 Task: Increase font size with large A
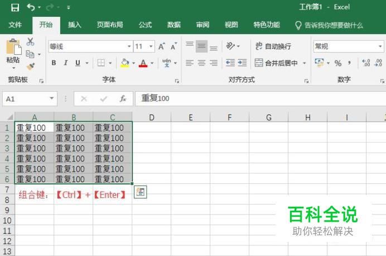tap(162, 46)
